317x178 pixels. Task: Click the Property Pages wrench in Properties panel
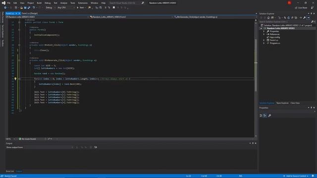click(x=269, y=116)
